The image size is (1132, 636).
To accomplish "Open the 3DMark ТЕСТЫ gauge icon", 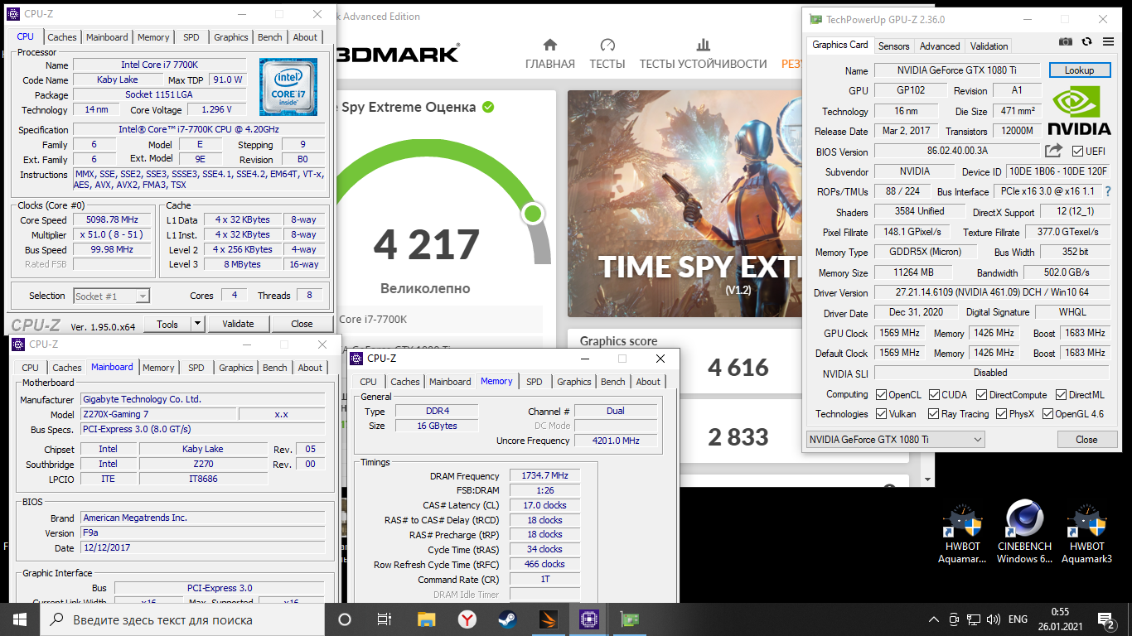I will pyautogui.click(x=607, y=45).
